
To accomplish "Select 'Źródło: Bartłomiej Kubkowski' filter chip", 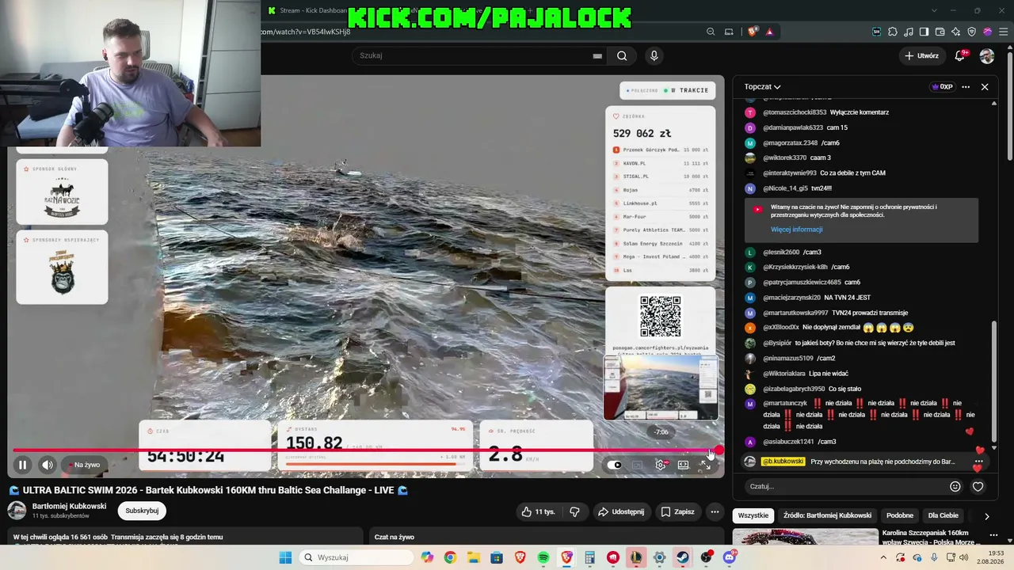I will 827,515.
